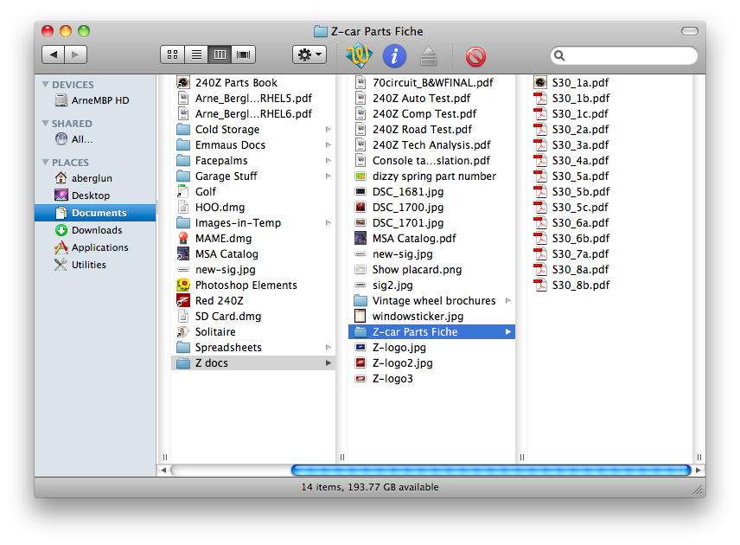Screen dimensions: 740x545
Task: Select the windowsticker.jpg icon
Action: coord(360,317)
